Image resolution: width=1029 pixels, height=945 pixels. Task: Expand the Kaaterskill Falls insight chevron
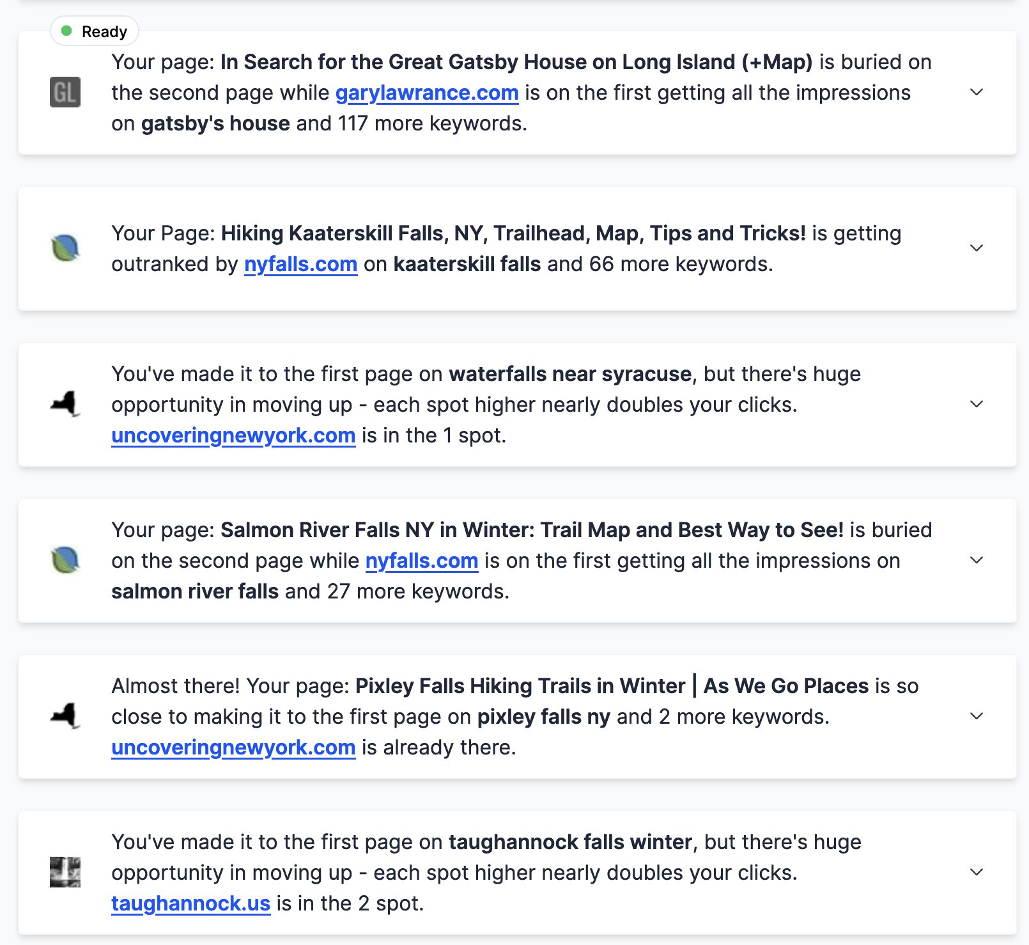pyautogui.click(x=977, y=248)
